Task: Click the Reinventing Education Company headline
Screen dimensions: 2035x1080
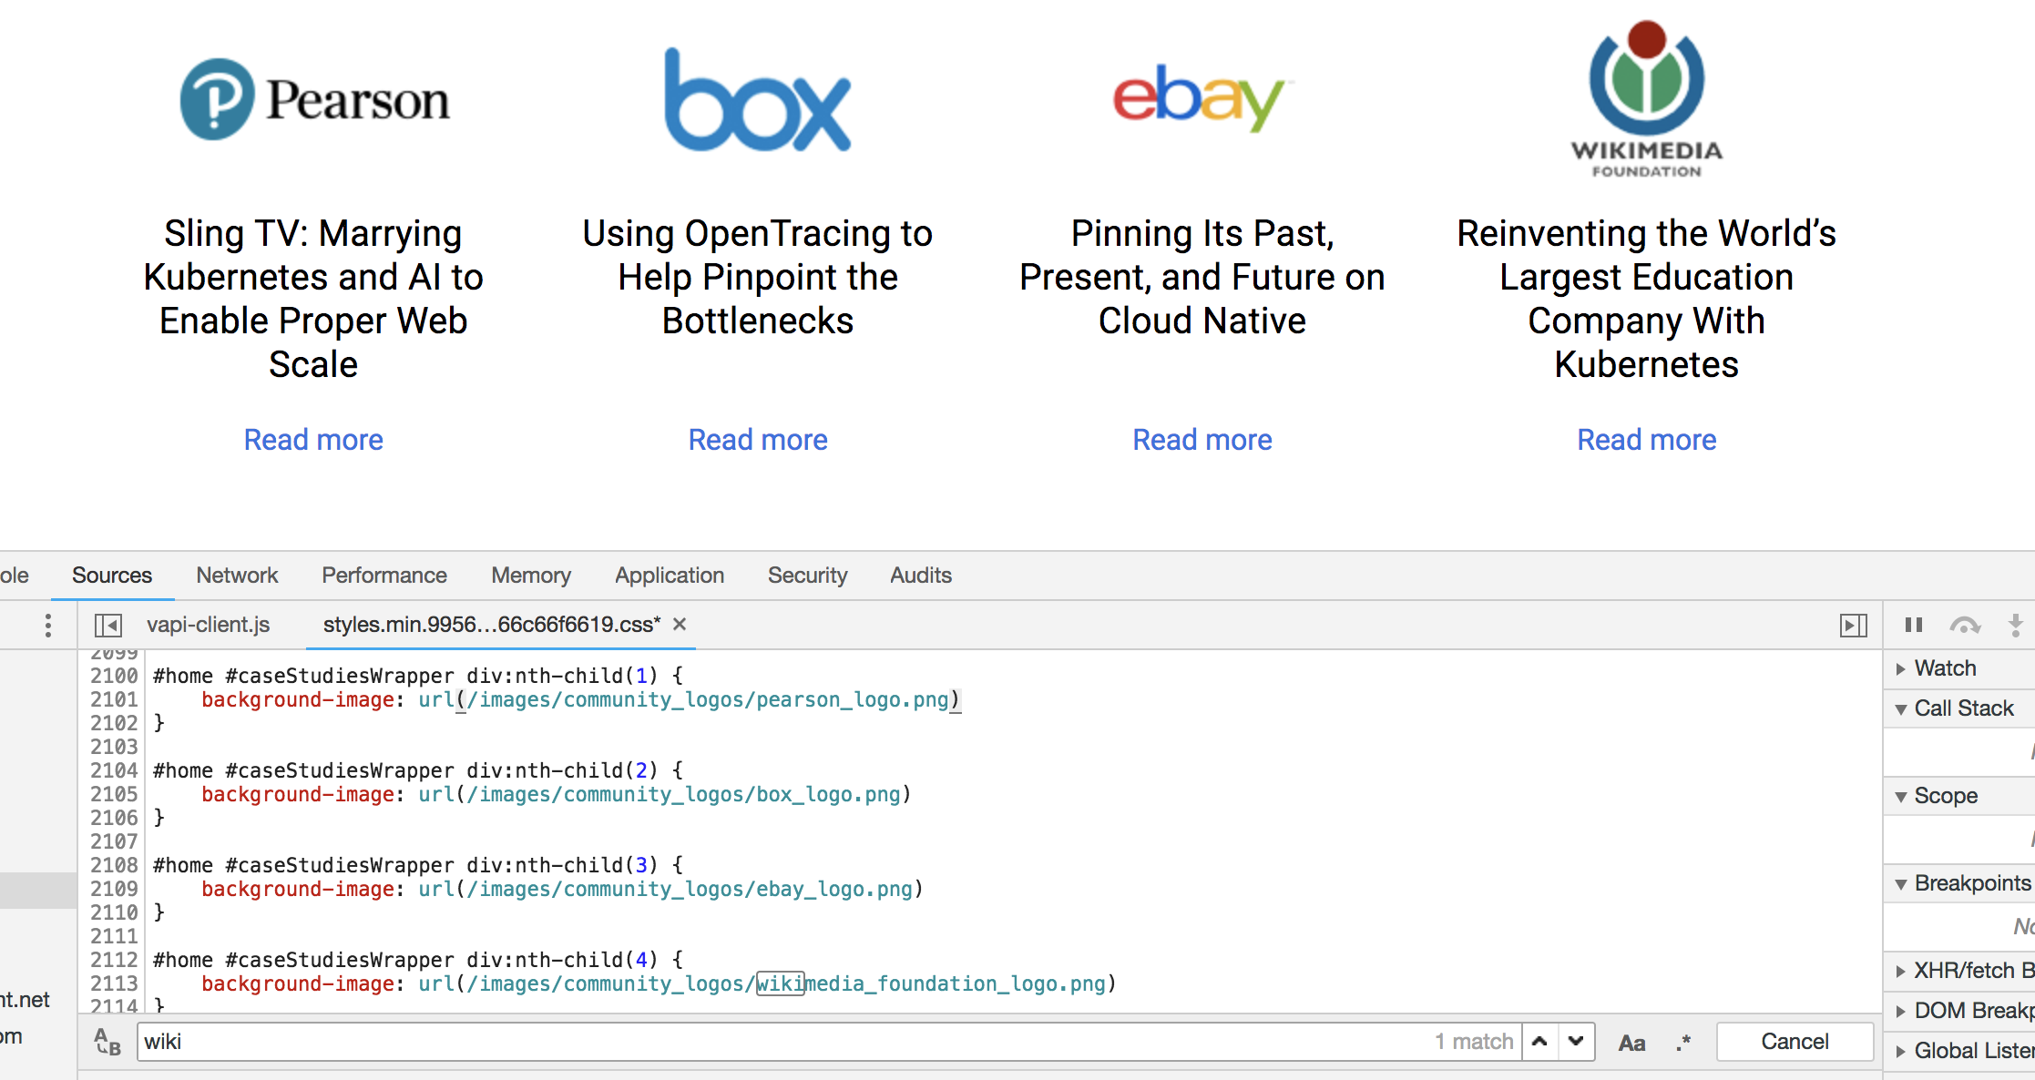Action: [1647, 299]
